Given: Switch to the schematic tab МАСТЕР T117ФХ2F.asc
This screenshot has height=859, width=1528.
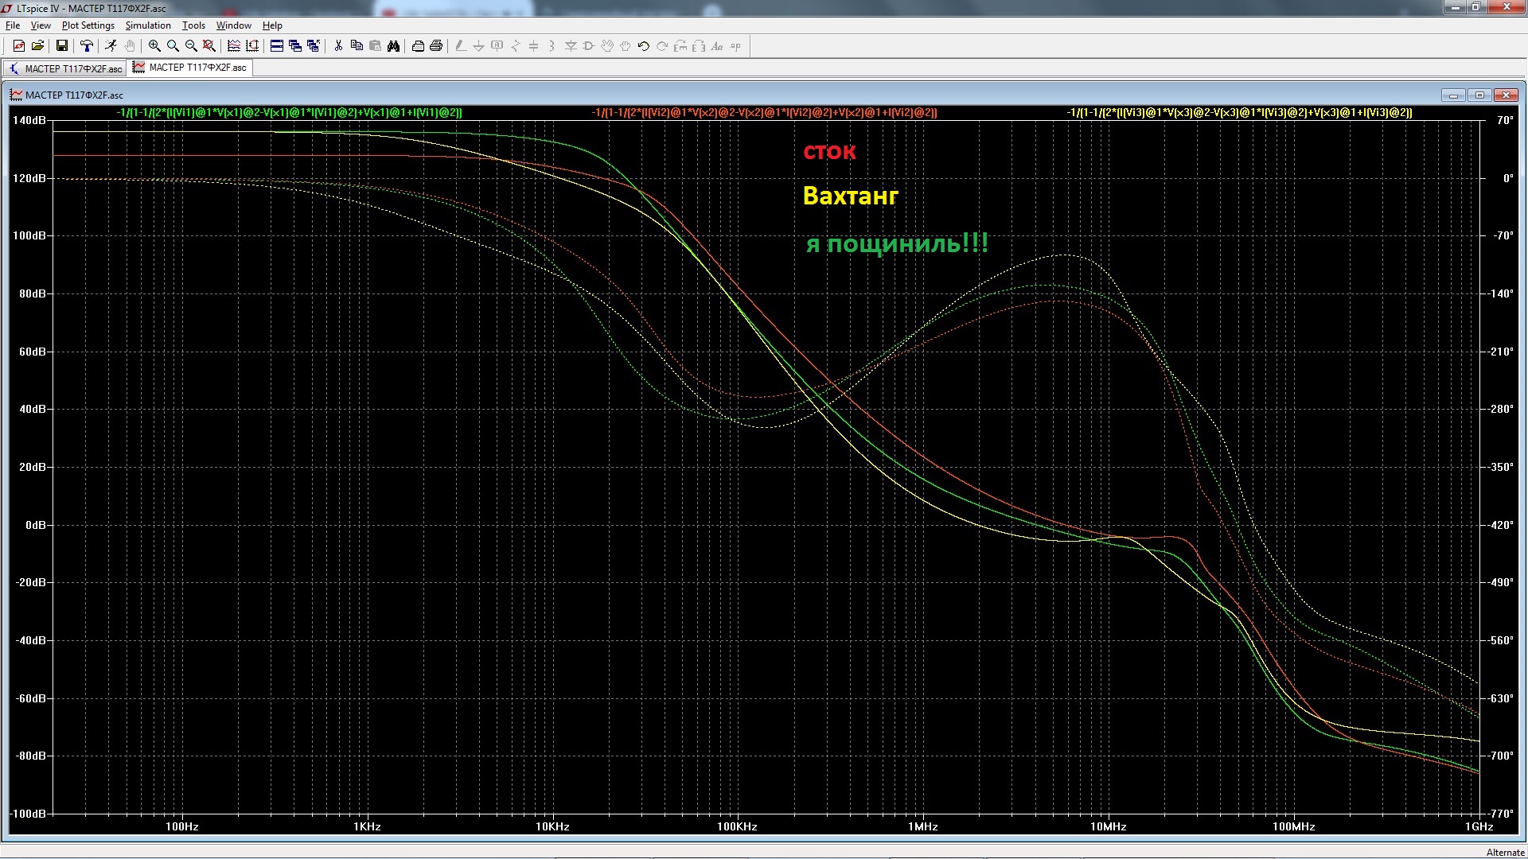Looking at the screenshot, I should pos(65,68).
